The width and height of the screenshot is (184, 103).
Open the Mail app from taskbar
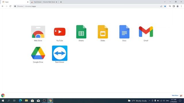[38, 101]
